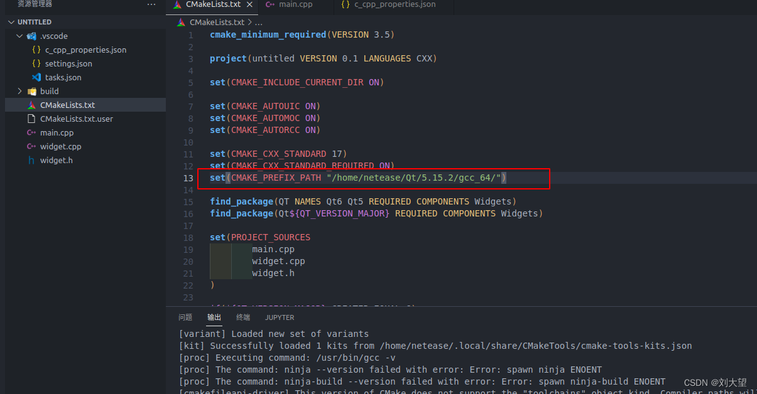Open the Explorer more actions (⋯) menu
Image resolution: width=757 pixels, height=394 pixels.
point(150,4)
